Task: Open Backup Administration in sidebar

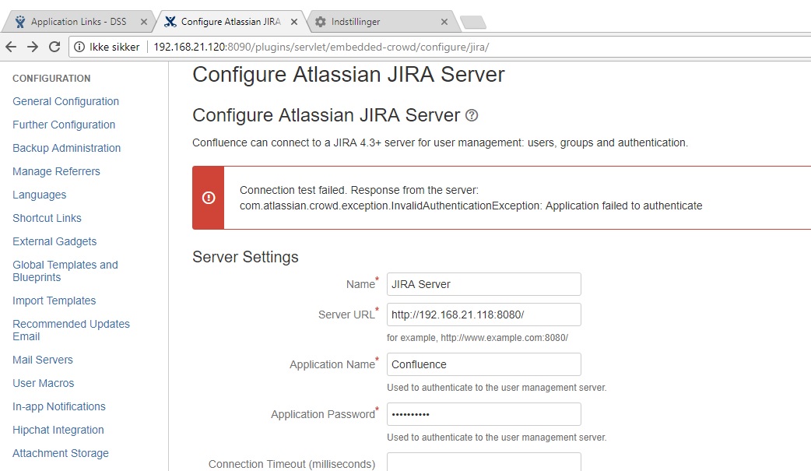Action: [67, 148]
